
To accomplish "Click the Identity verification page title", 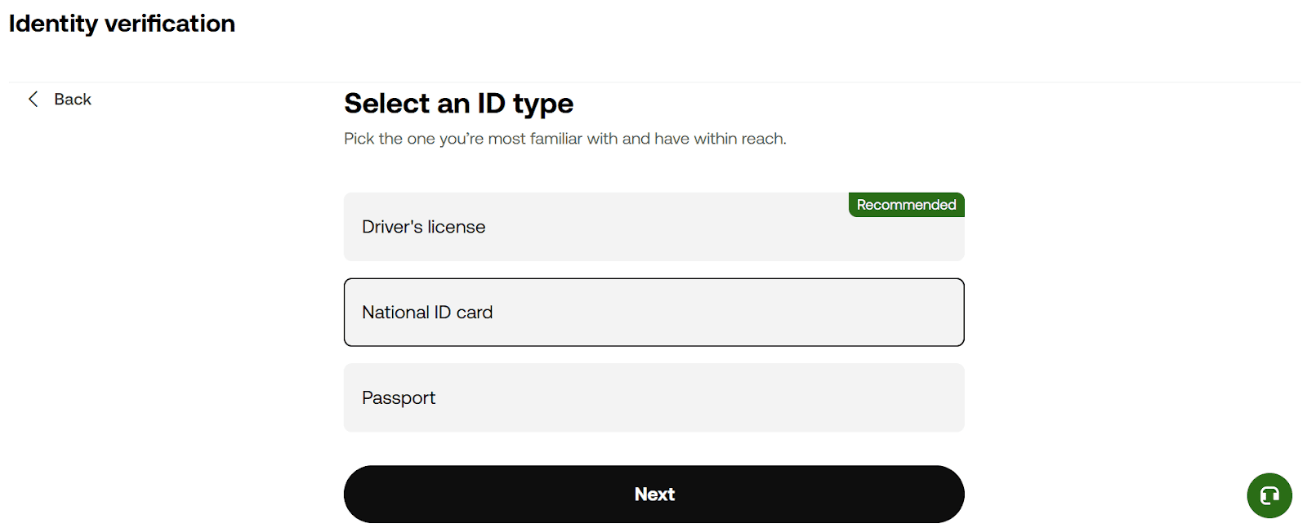I will tap(122, 24).
